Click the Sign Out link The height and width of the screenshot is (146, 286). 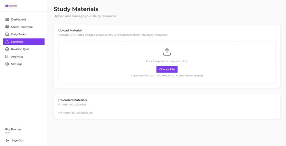18,140
